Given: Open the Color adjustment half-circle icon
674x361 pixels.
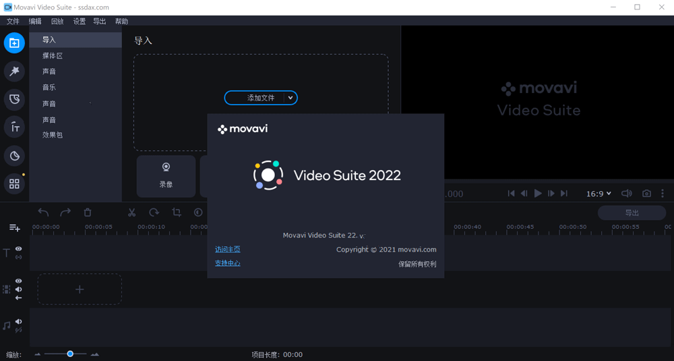Looking at the screenshot, I should tap(198, 212).
